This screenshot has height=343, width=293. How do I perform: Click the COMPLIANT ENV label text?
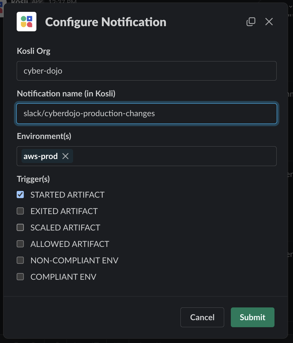tap(63, 277)
